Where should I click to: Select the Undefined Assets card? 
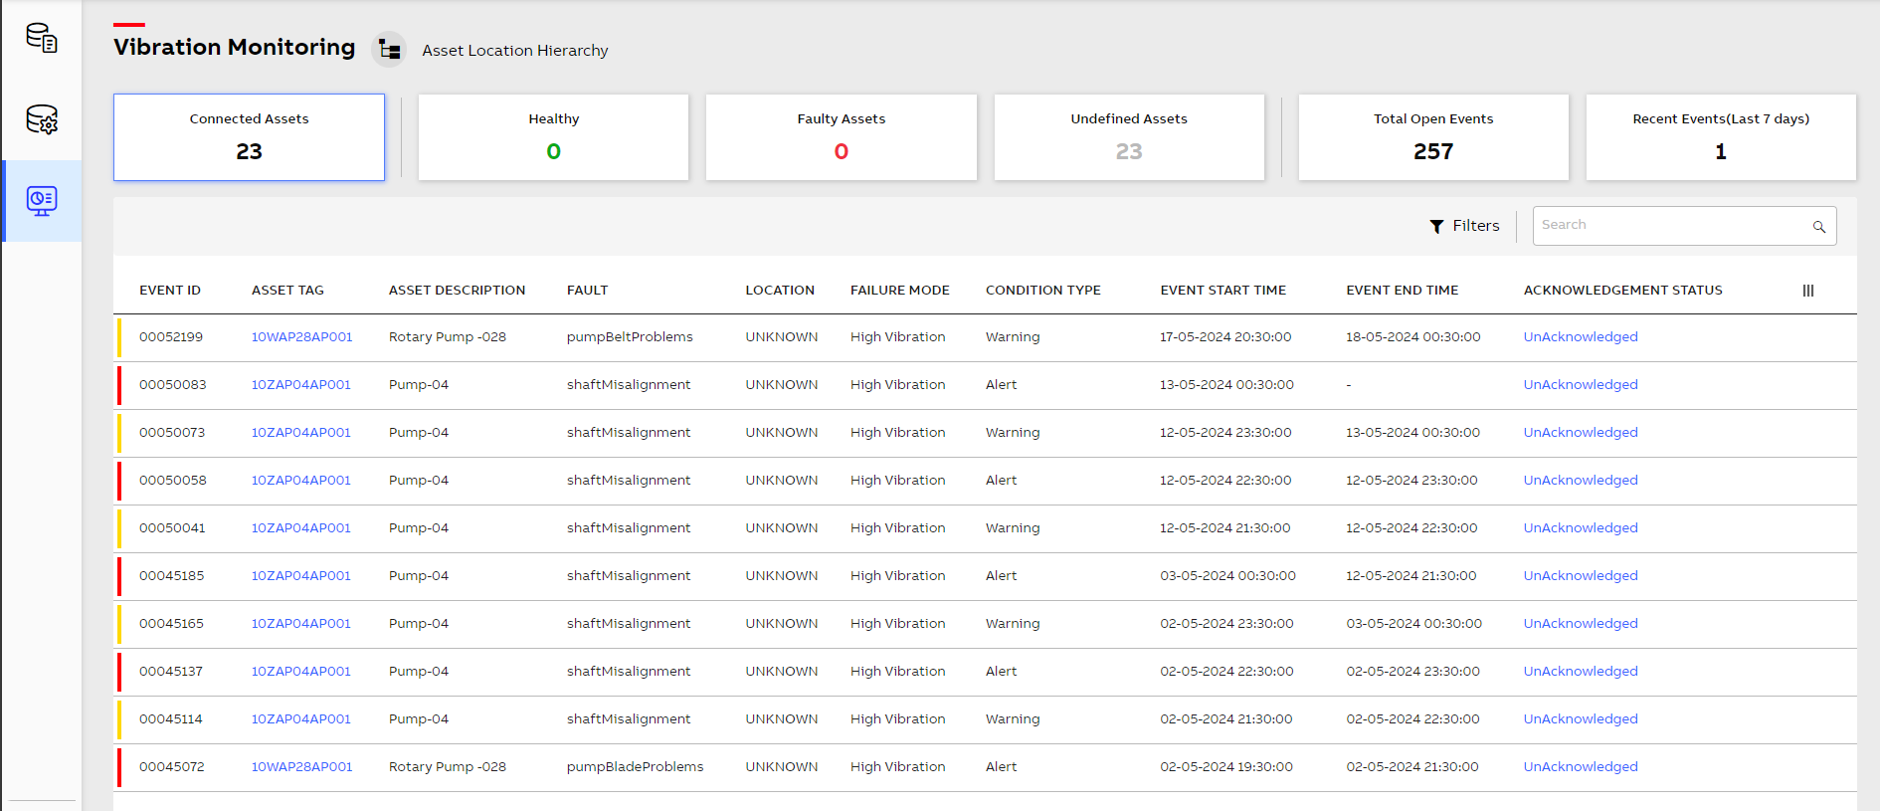pyautogui.click(x=1128, y=137)
